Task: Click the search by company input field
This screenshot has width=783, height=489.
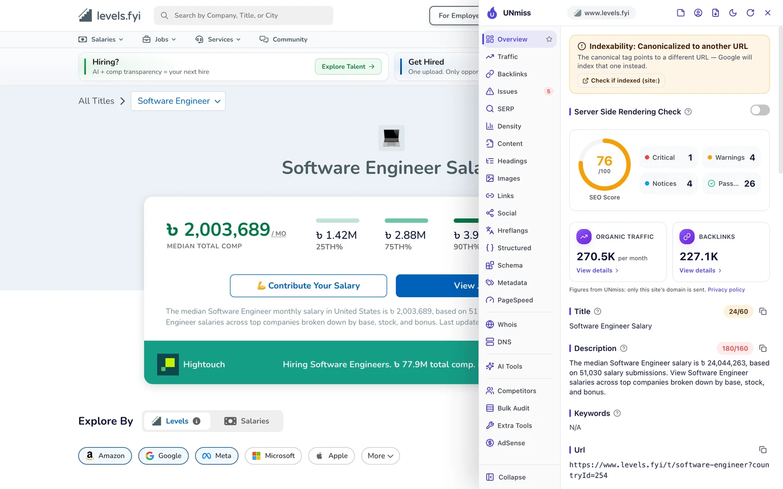Action: pyautogui.click(x=244, y=15)
